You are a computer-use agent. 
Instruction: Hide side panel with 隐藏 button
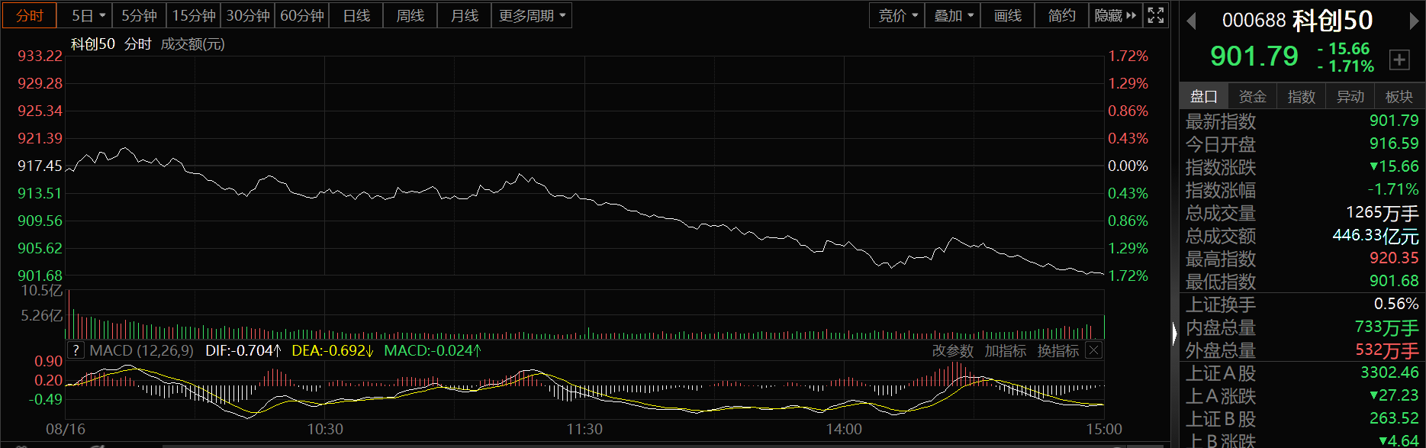[x=1115, y=15]
